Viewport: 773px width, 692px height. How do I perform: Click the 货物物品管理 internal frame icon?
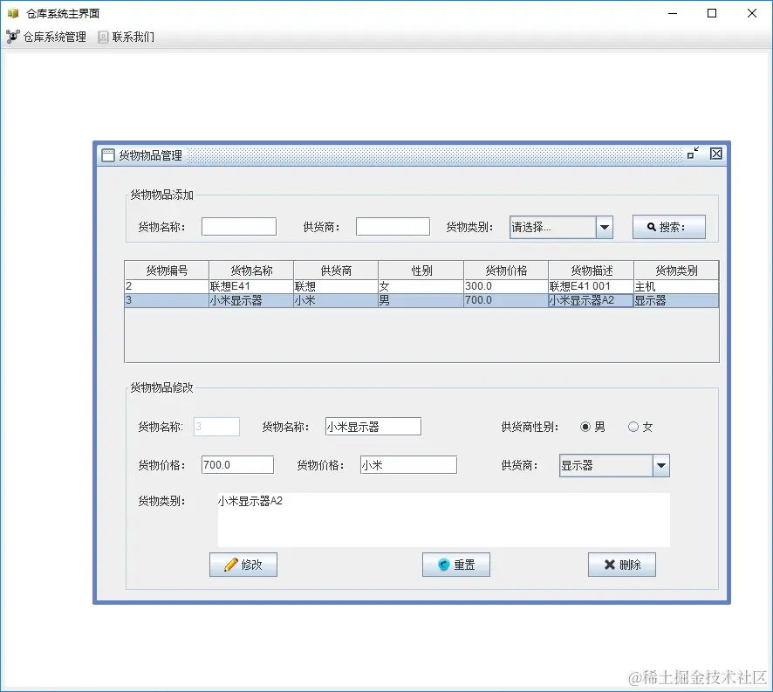tap(107, 155)
